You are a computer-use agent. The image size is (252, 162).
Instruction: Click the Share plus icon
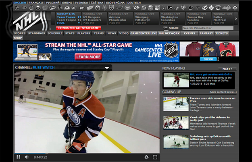[x=165, y=28]
